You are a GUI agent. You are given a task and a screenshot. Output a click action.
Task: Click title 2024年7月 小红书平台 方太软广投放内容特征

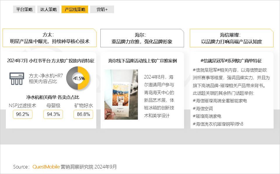tap(51, 61)
